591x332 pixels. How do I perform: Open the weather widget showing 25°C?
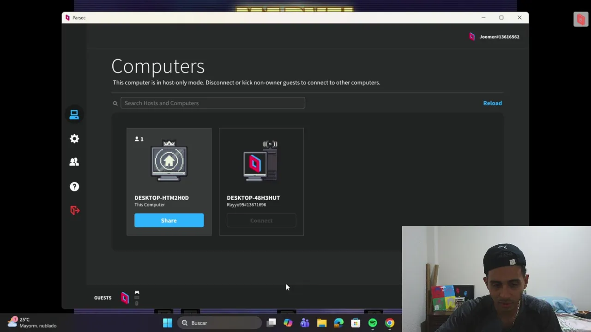point(32,322)
